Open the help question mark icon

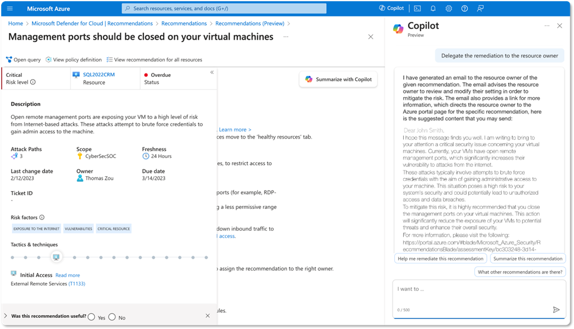tap(464, 8)
